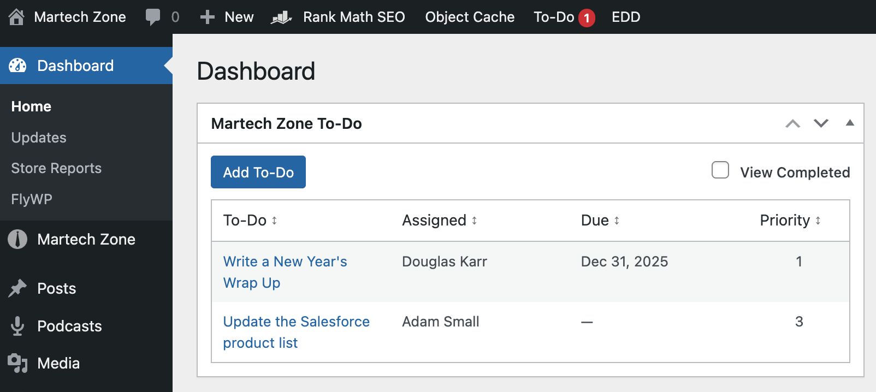Click the Posts pushpin icon

click(x=17, y=288)
